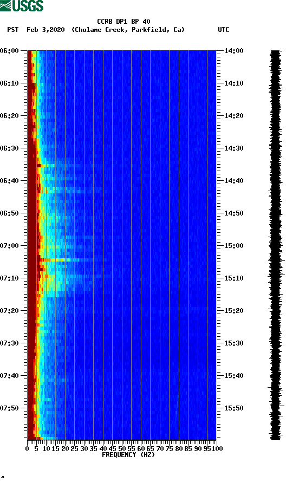Image resolution: width=299 pixels, height=483 pixels.
Task: Click the 30 Hz frequency tick label
Action: (x=84, y=449)
